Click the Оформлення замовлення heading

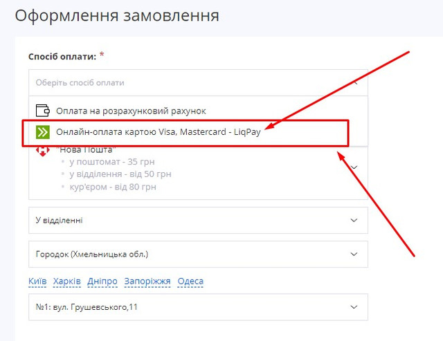pos(117,16)
